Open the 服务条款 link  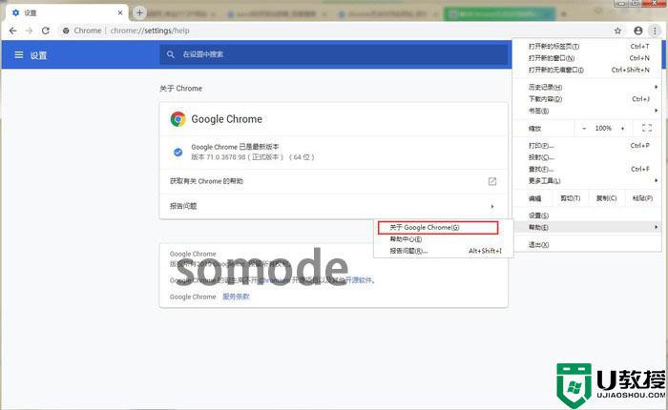pos(236,297)
